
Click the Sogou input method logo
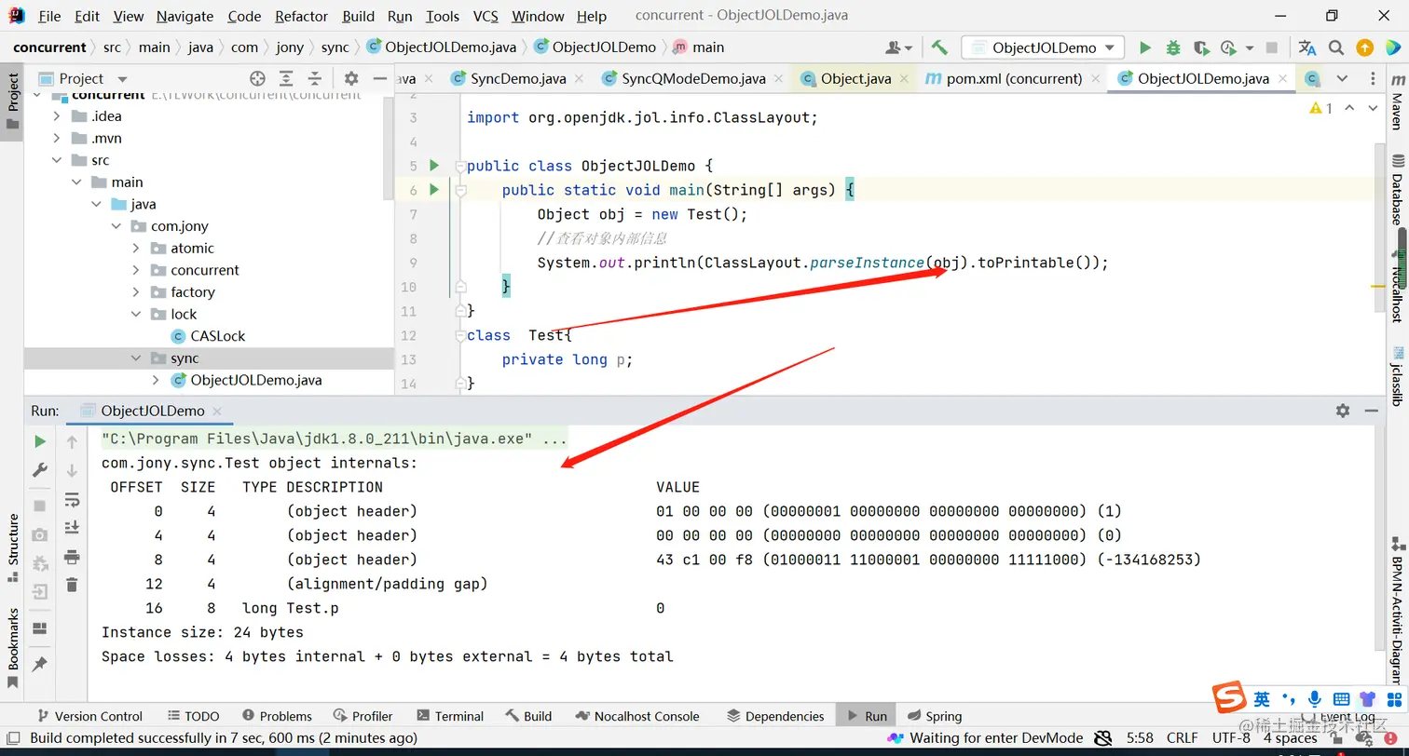(1229, 697)
